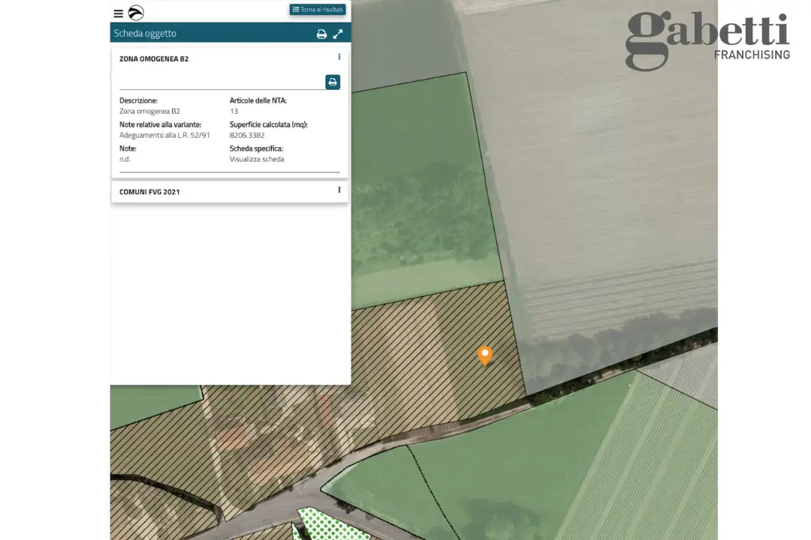Click the Articolo delle NTA value 13
The width and height of the screenshot is (811, 540).
tap(234, 111)
